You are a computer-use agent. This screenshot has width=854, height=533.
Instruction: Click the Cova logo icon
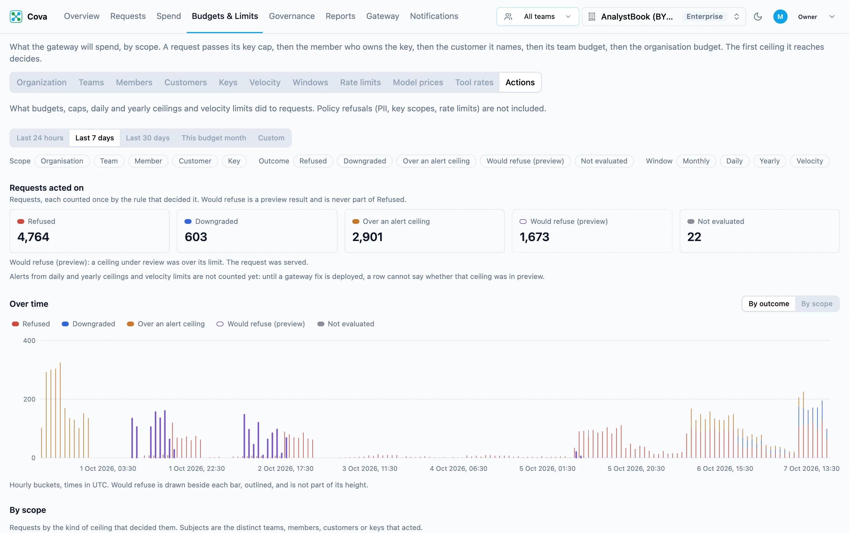tap(16, 17)
